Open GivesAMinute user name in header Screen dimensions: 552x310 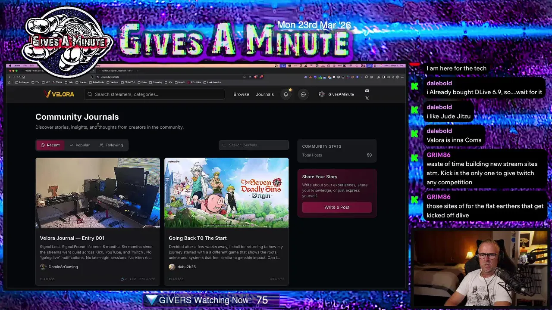point(341,94)
